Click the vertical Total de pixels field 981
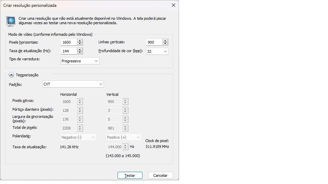The height and width of the screenshot is (184, 328). pyautogui.click(x=114, y=128)
